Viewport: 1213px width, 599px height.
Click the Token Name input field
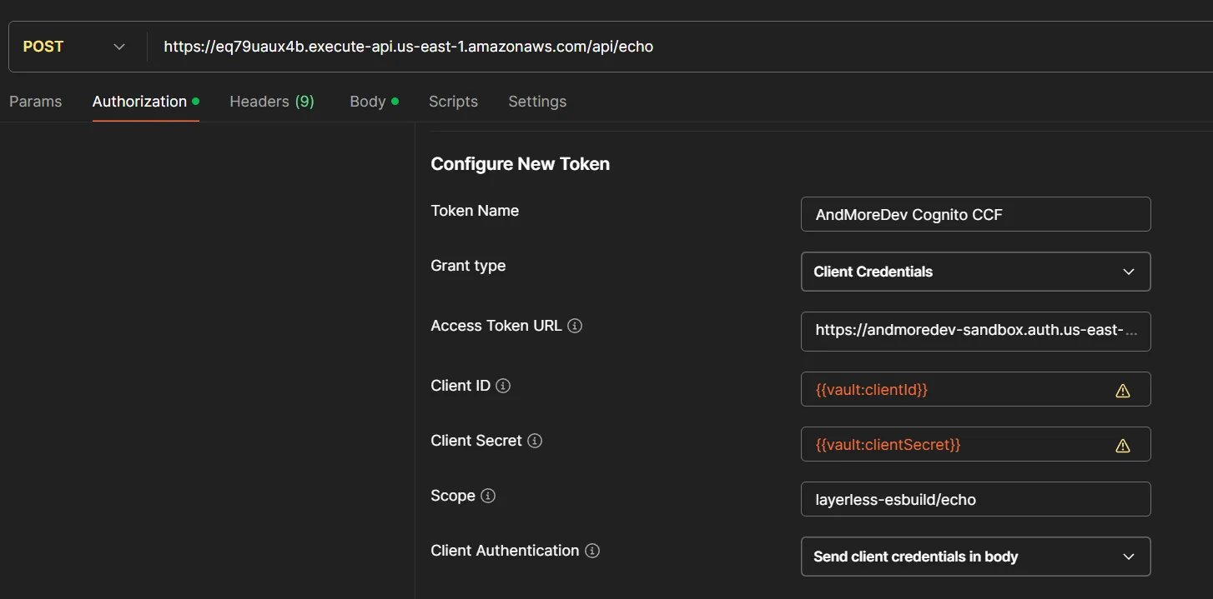[x=975, y=214]
